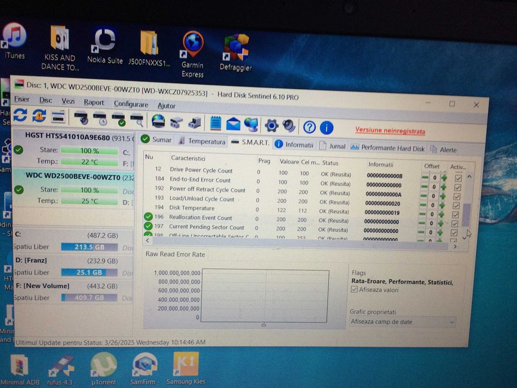Open the Vezi menu
This screenshot has height=388, width=517.
[68, 101]
